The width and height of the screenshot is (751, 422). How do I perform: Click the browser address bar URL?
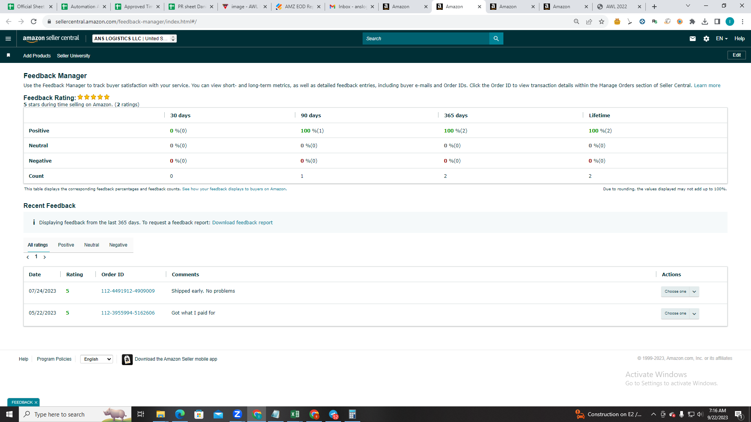[x=126, y=21]
